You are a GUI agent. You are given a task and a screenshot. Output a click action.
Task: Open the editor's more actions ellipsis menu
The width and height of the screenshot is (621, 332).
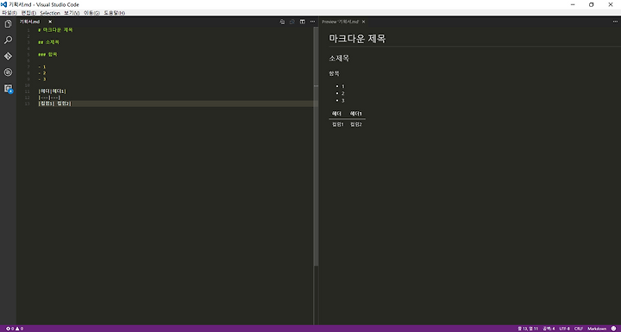pyautogui.click(x=312, y=22)
